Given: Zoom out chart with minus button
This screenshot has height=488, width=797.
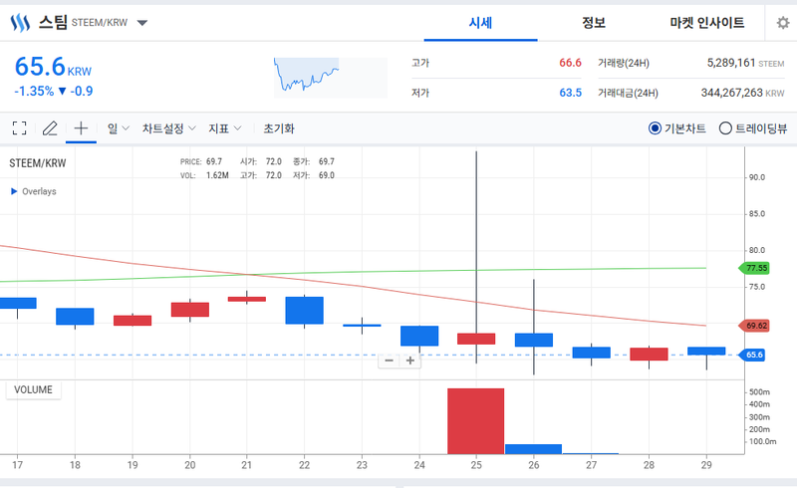Looking at the screenshot, I should tap(389, 361).
